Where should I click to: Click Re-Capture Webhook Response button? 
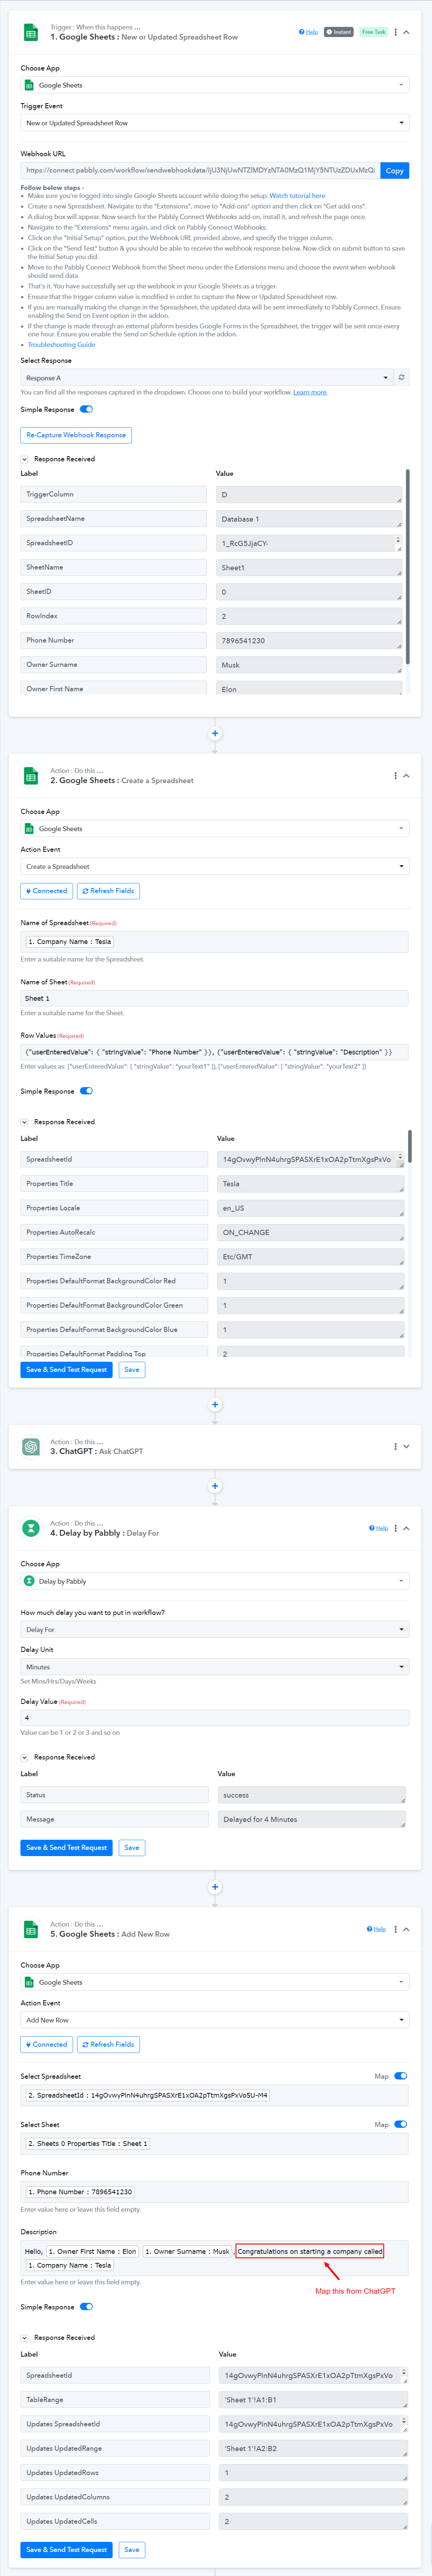pyautogui.click(x=76, y=435)
